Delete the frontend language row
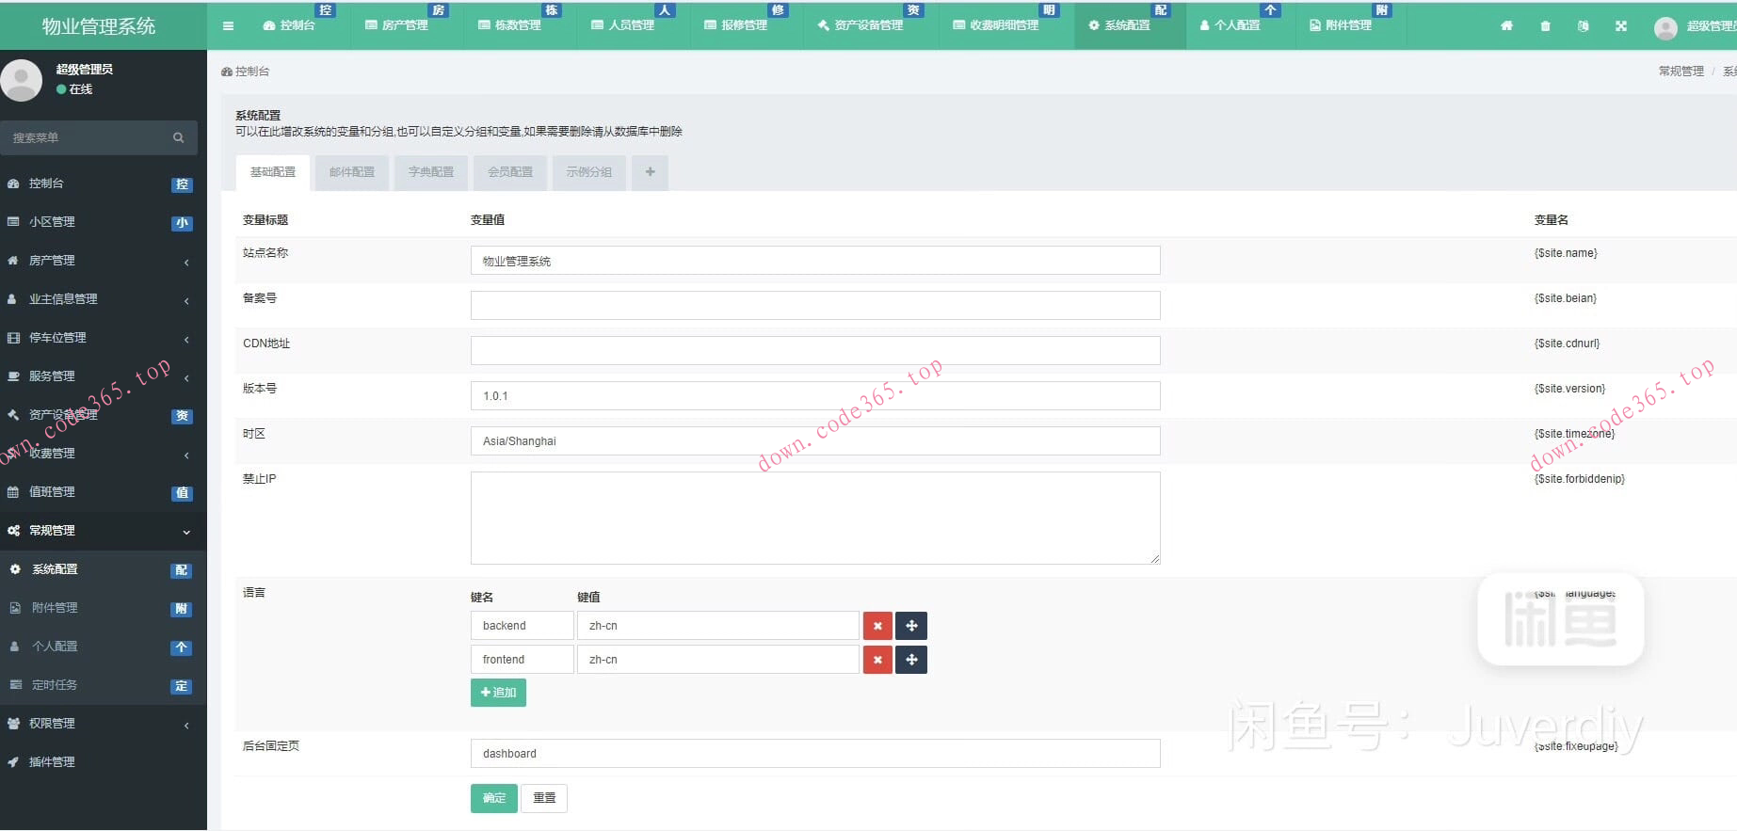This screenshot has width=1737, height=831. point(877,660)
